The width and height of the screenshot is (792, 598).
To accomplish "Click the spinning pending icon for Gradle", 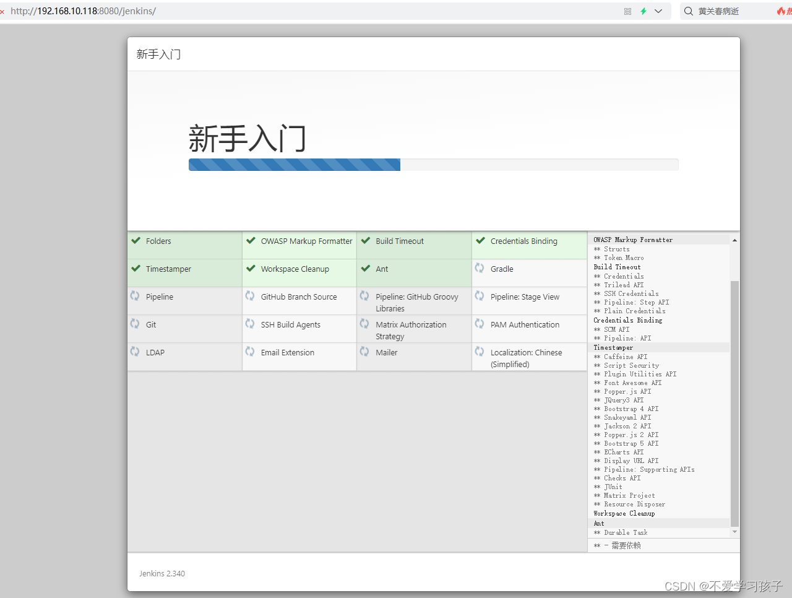I will [x=480, y=268].
